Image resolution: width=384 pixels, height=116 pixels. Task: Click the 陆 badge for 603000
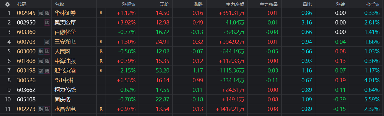(47, 52)
